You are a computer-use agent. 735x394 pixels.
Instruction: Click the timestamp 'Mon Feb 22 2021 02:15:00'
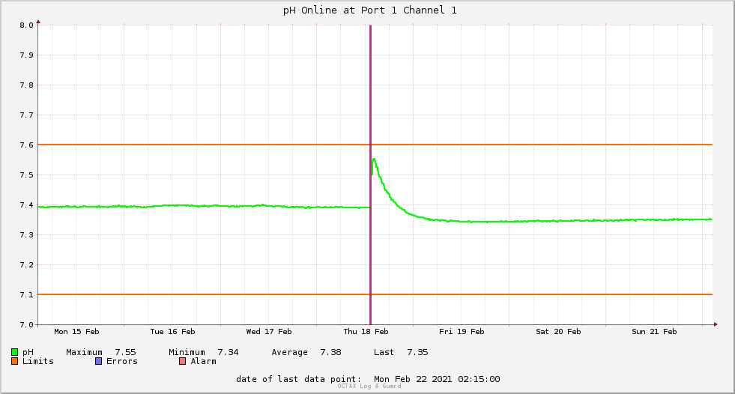437,379
